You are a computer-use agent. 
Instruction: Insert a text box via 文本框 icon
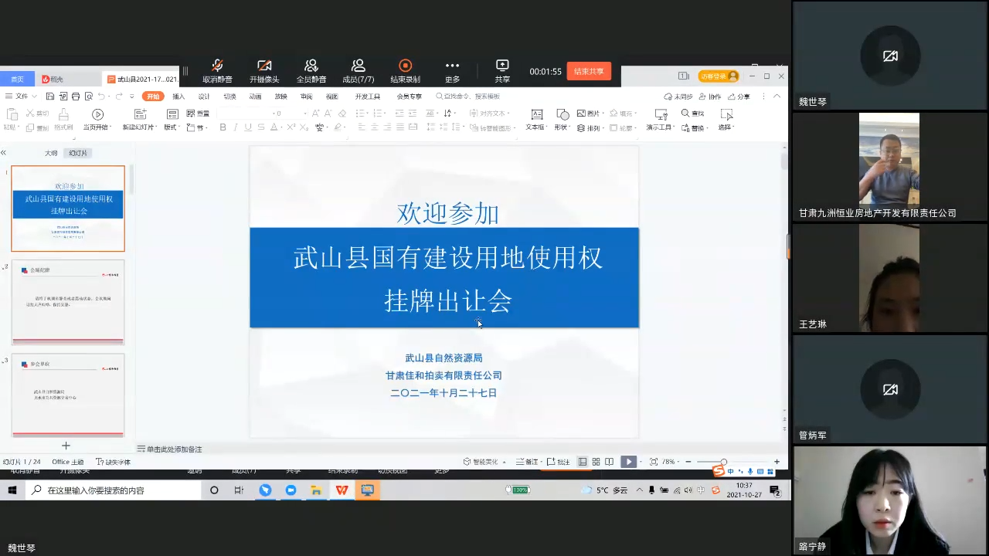(536, 114)
